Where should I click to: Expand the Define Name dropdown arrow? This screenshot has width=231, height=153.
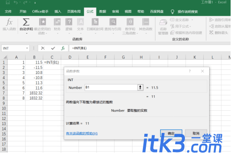192,20
